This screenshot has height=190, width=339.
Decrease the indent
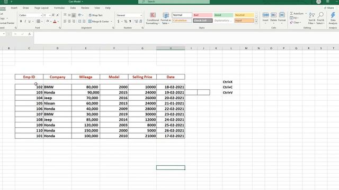tap(79, 21)
